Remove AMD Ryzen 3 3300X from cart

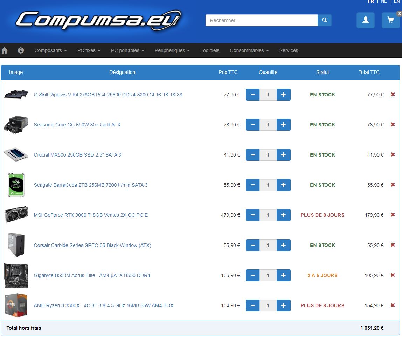393,305
